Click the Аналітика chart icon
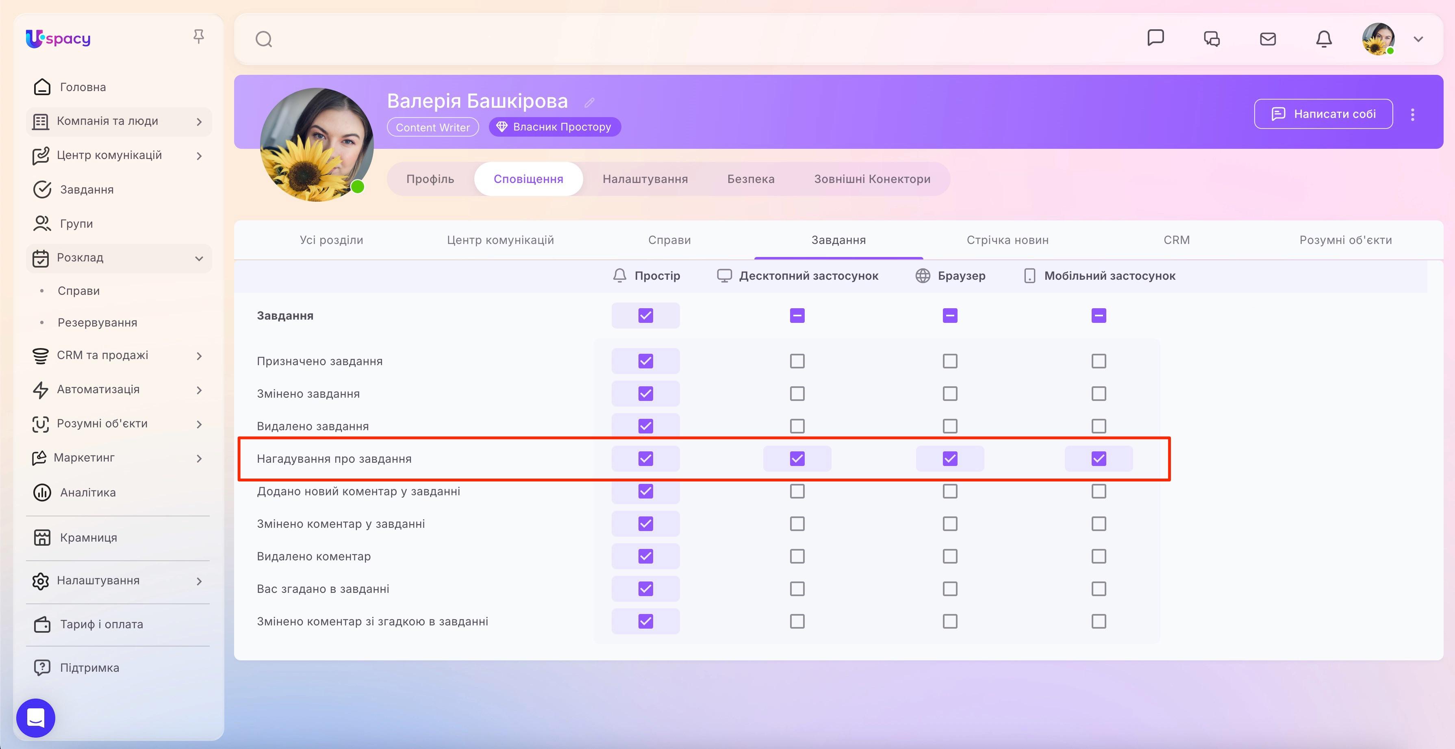Screen dimensions: 1455x749 42,492
